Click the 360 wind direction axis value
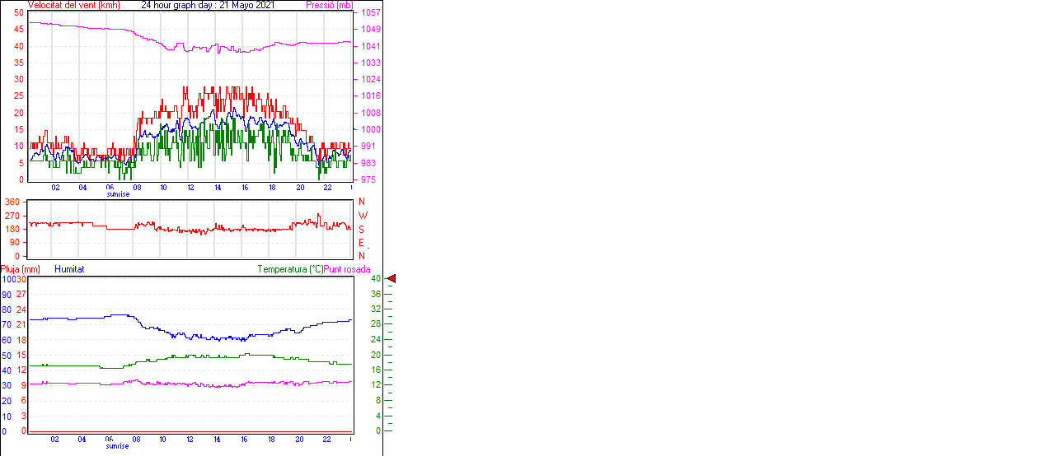1055x456 pixels. pos(12,202)
